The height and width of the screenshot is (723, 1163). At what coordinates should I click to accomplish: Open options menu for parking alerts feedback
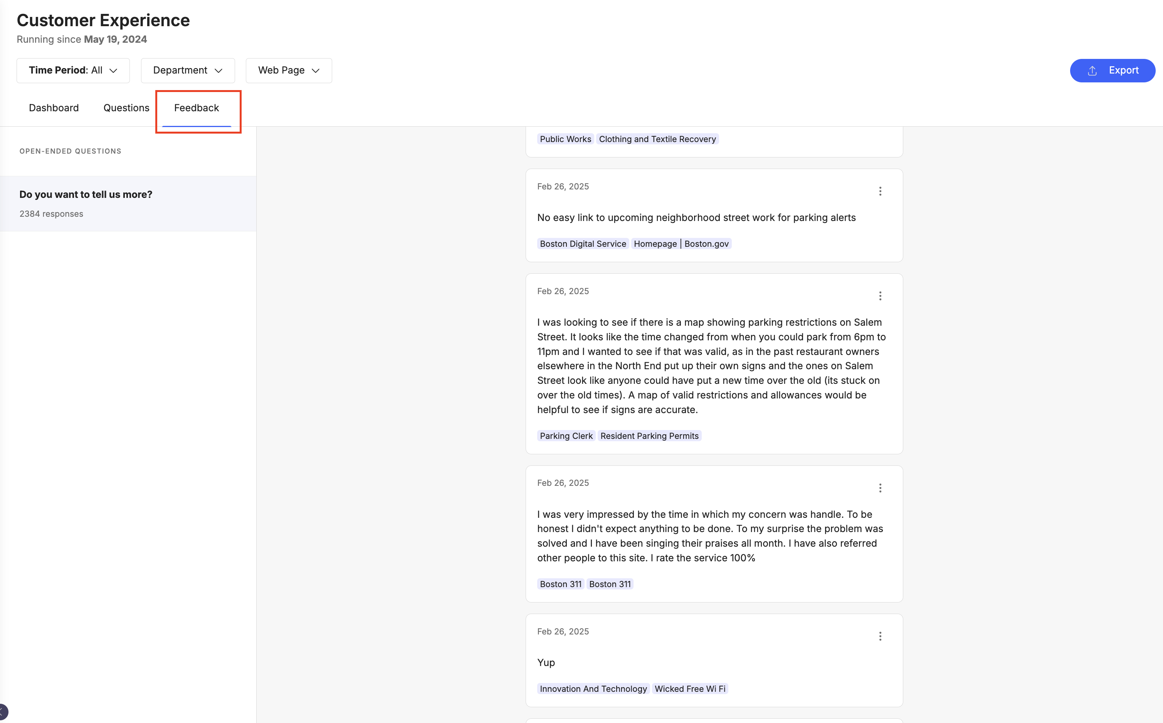(x=880, y=191)
